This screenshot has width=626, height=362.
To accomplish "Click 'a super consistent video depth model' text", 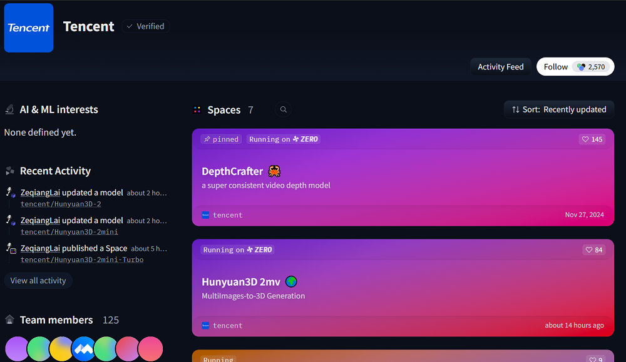I will [266, 186].
